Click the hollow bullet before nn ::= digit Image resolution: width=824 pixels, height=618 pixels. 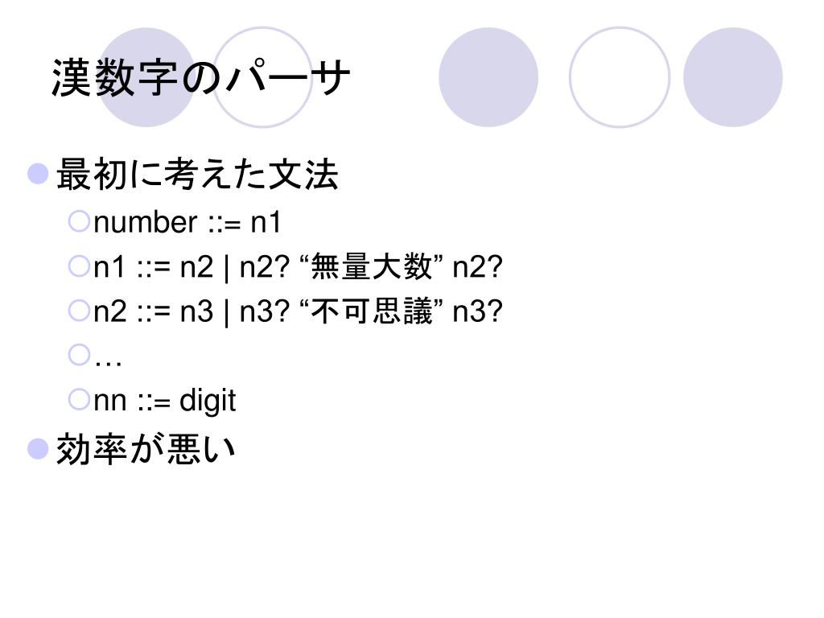(x=80, y=399)
